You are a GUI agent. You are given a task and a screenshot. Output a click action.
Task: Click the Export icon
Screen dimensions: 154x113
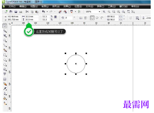pyautogui.click(x=65, y=12)
